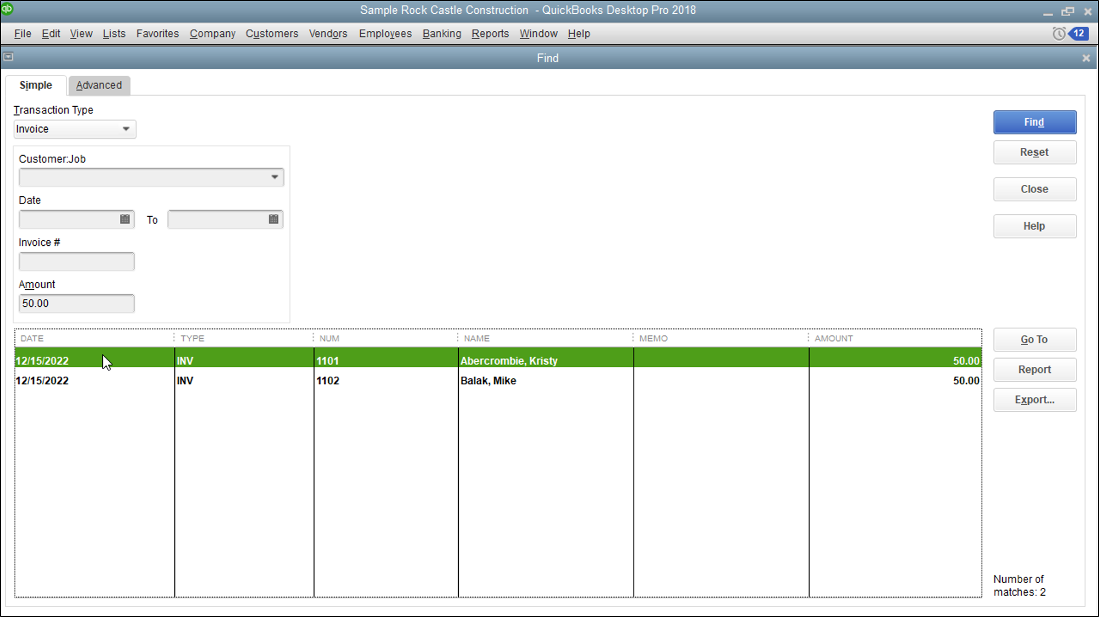Click the Go To button

[x=1035, y=339]
